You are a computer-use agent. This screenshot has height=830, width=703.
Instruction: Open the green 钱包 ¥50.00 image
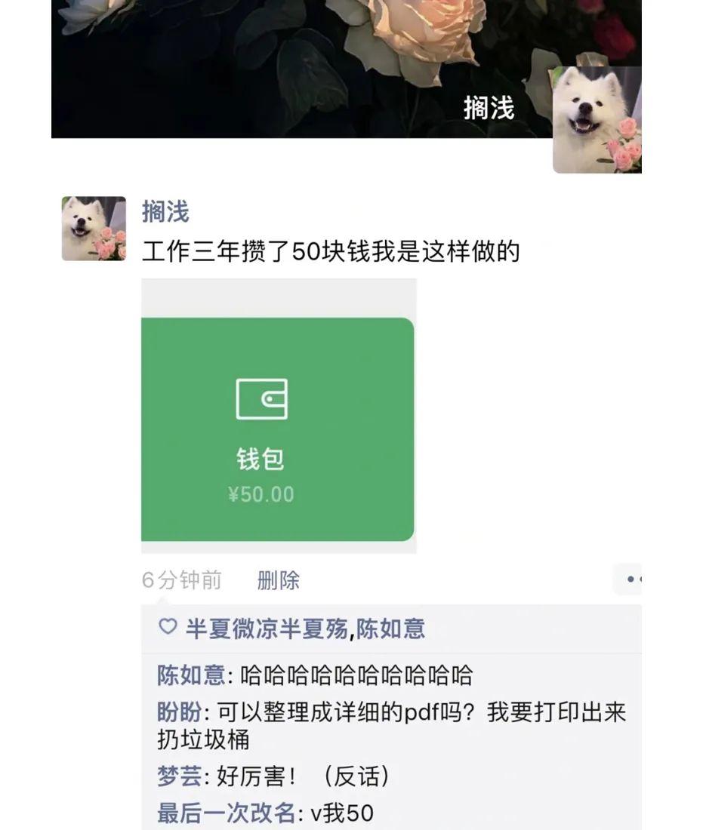point(279,416)
